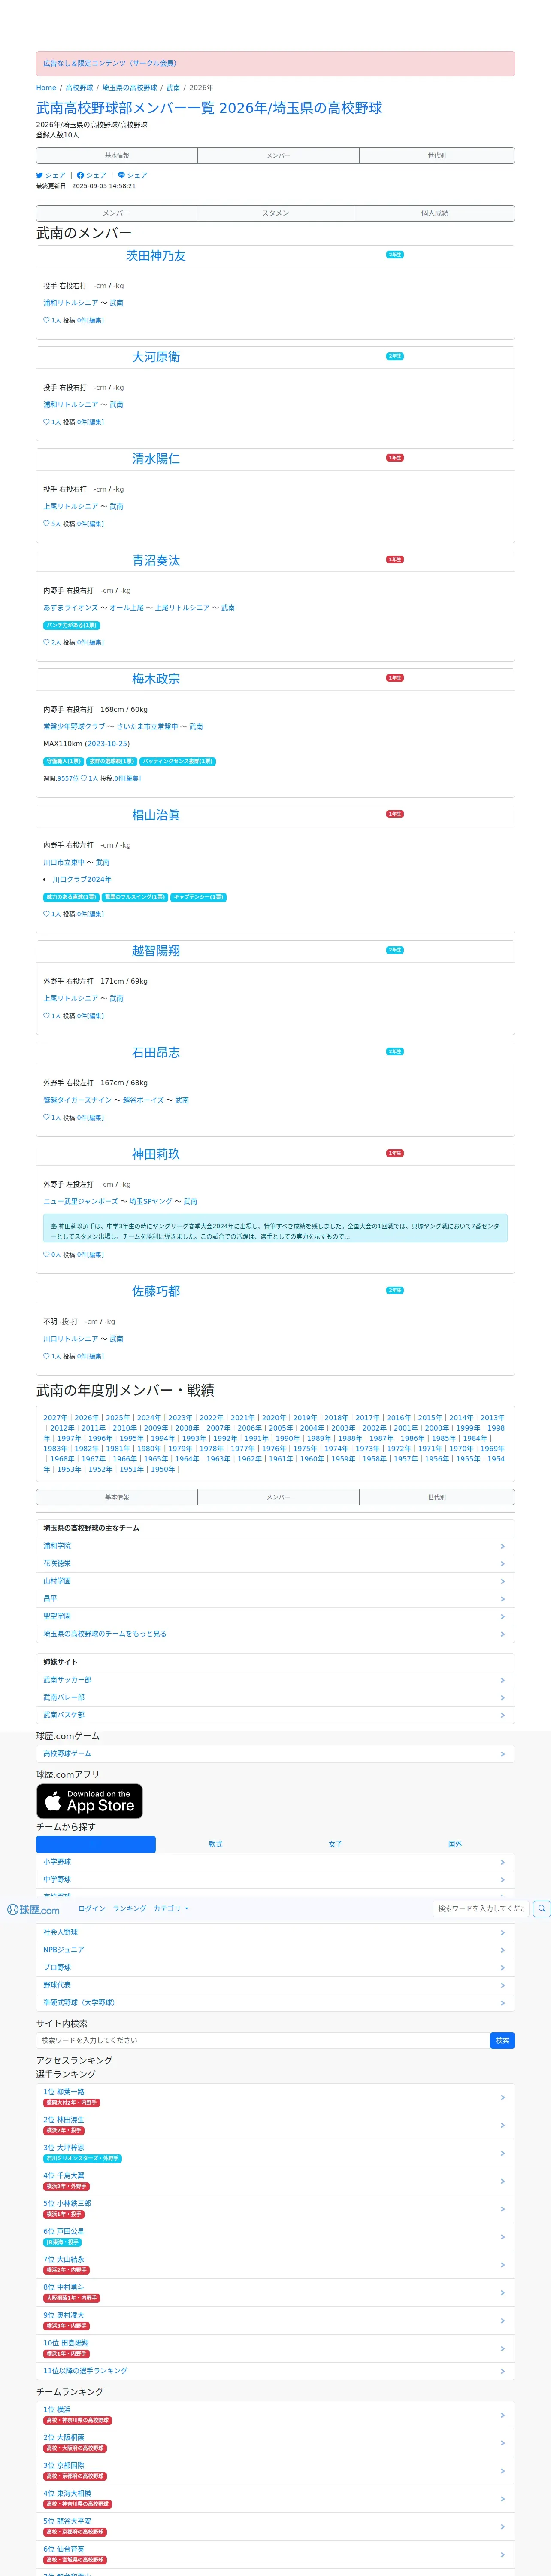This screenshot has height=2576, width=551.
Task: Click the サークル会員 ad-free banner
Action: [275, 63]
